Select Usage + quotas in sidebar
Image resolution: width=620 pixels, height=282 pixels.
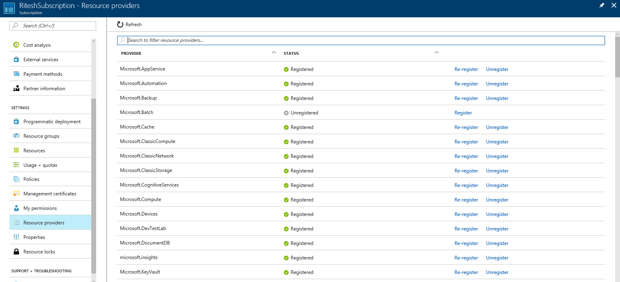coord(50,165)
